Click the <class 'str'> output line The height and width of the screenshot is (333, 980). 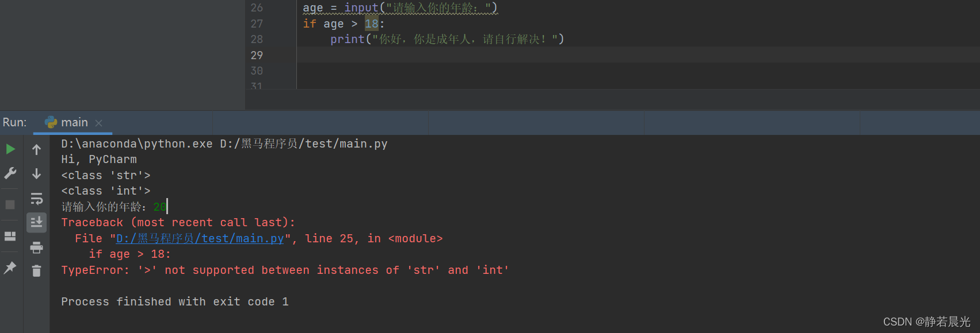tap(106, 175)
